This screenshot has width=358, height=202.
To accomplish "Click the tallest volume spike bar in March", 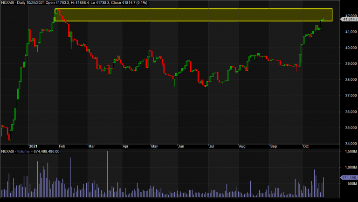I will click(x=108, y=174).
